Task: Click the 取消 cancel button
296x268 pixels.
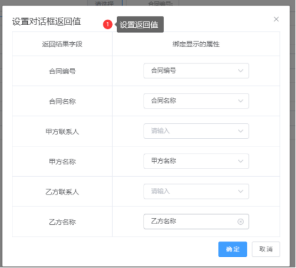Action: [x=266, y=249]
